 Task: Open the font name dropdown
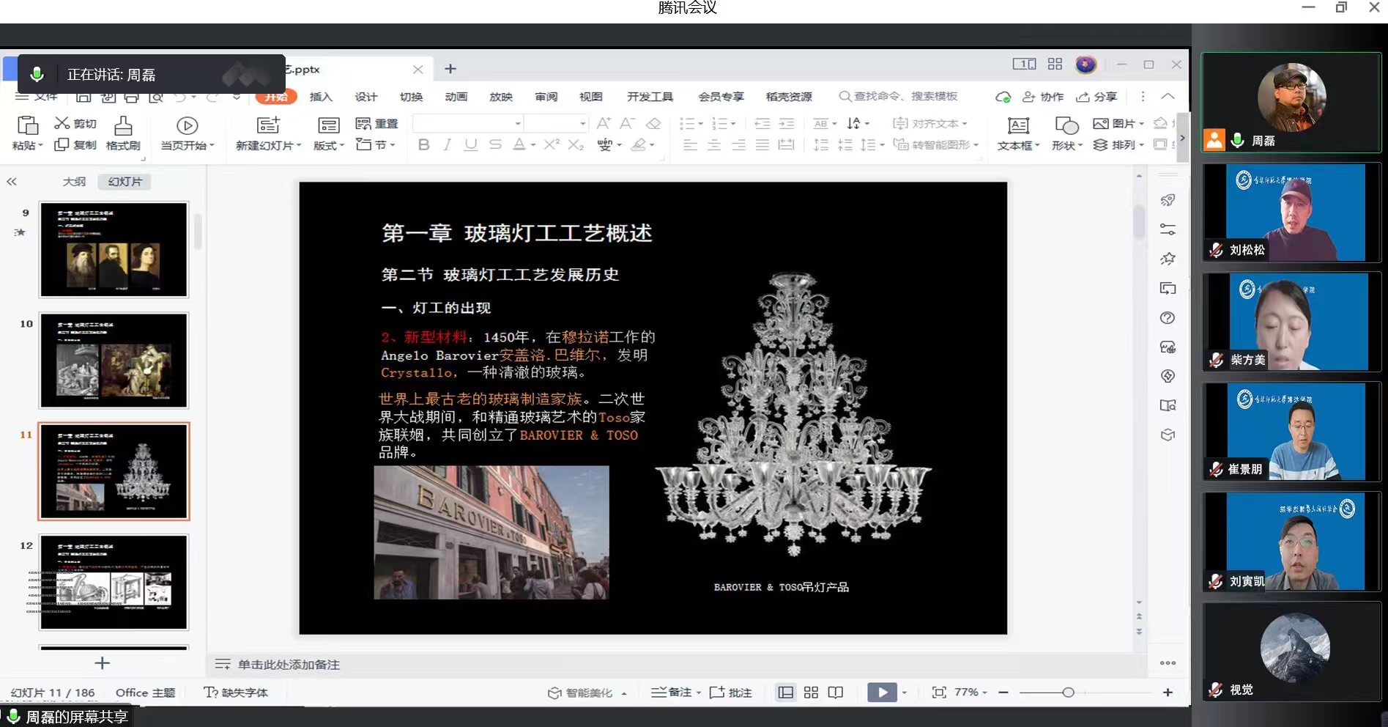[x=518, y=123]
